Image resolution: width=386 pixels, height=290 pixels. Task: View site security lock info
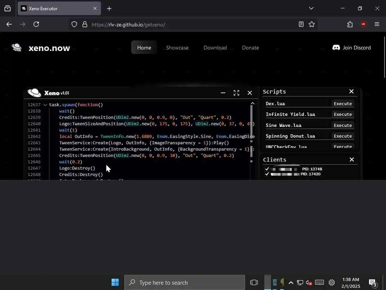pyautogui.click(x=85, y=24)
